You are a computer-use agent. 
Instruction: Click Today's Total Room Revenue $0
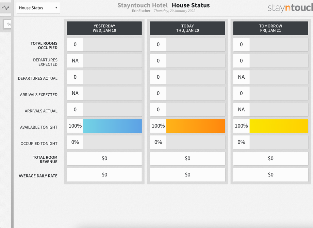[x=187, y=158]
